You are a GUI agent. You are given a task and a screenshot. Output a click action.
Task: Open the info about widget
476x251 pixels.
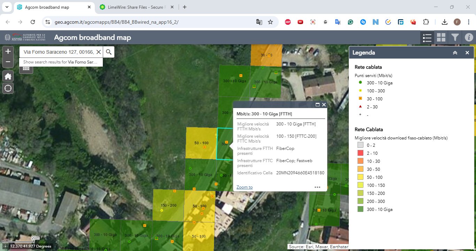pyautogui.click(x=469, y=37)
